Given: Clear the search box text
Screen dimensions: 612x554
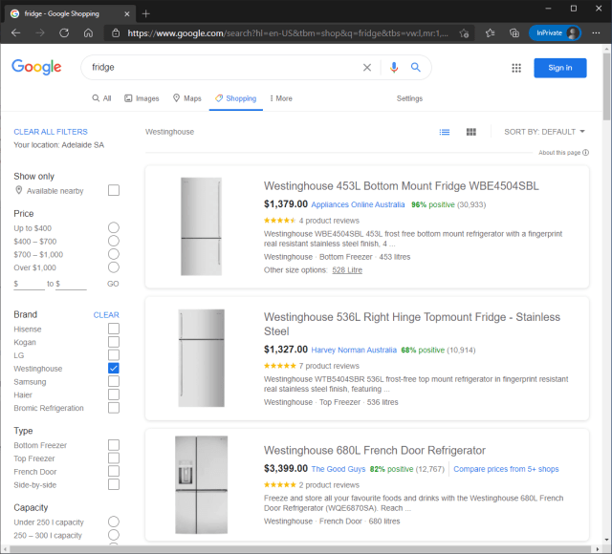Looking at the screenshot, I should click(x=367, y=68).
